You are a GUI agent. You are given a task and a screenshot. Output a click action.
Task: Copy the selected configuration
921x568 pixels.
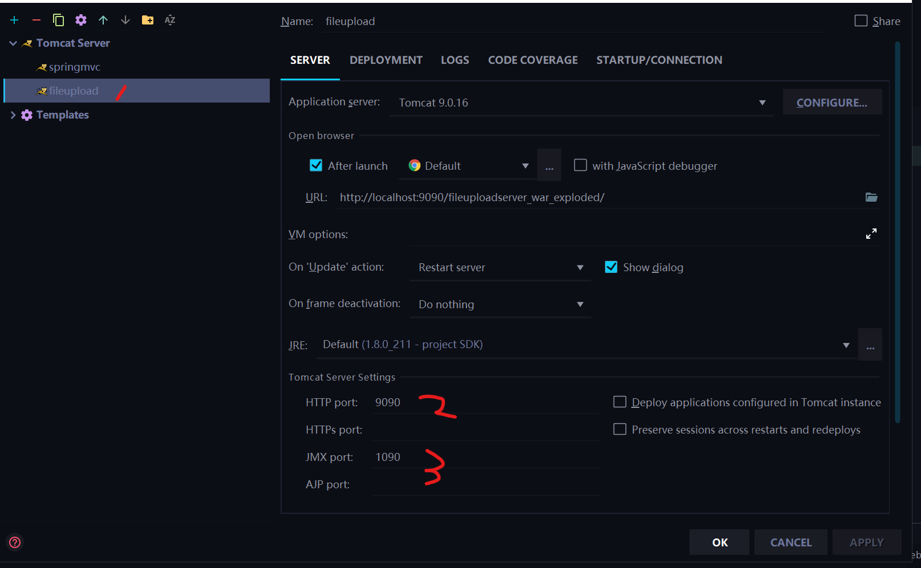click(x=58, y=21)
